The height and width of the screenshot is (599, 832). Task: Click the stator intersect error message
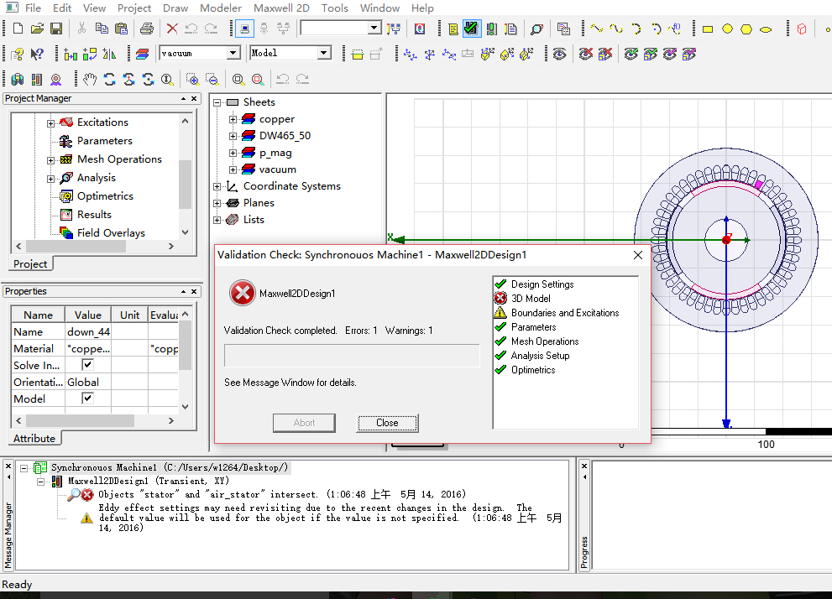click(282, 495)
